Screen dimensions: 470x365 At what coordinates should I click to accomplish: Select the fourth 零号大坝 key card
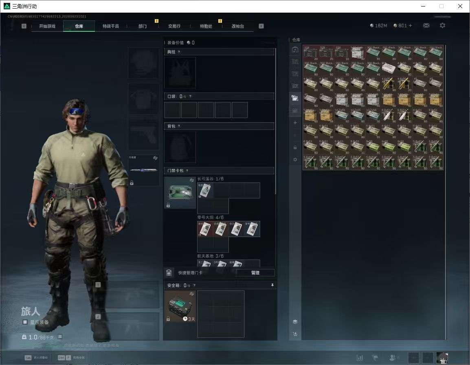coord(252,229)
